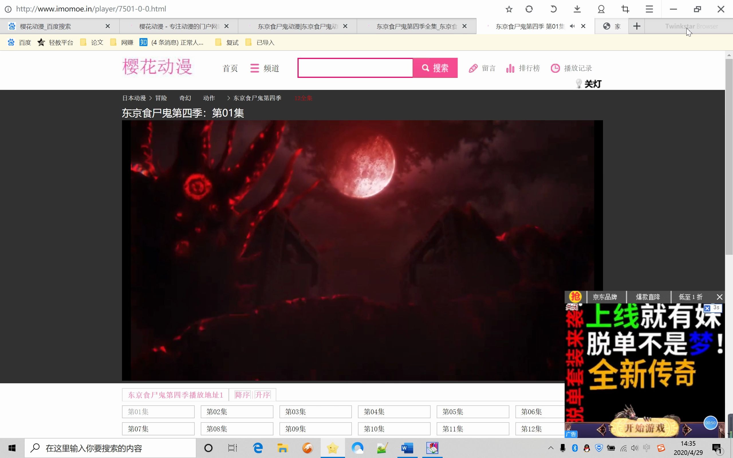Open Windows Start menu
Screen dimensions: 733x458
point(12,448)
